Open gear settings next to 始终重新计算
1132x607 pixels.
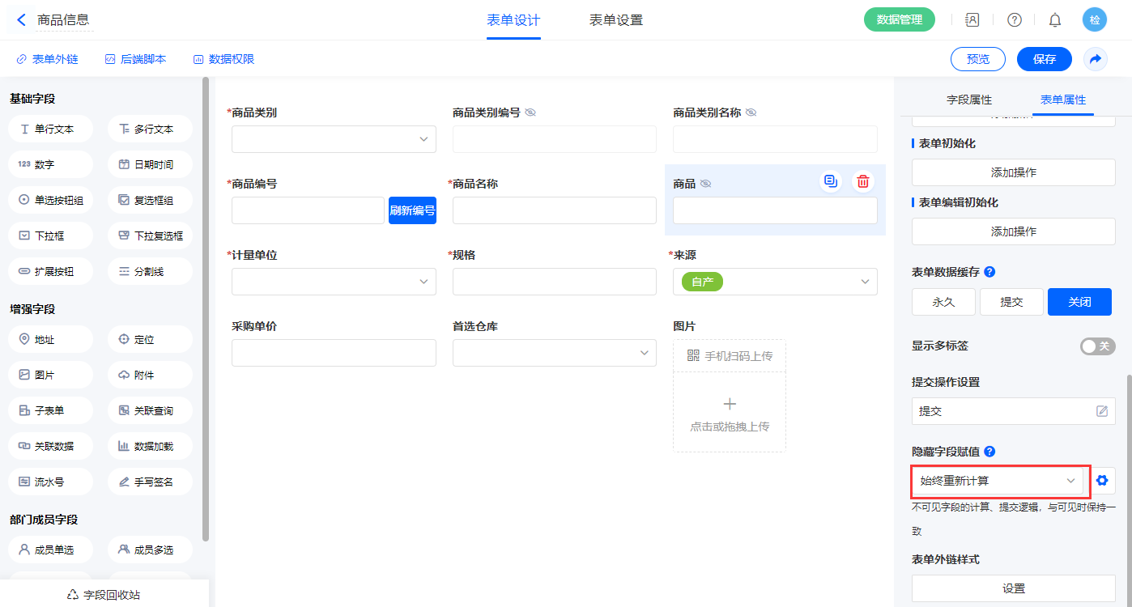[x=1101, y=481]
